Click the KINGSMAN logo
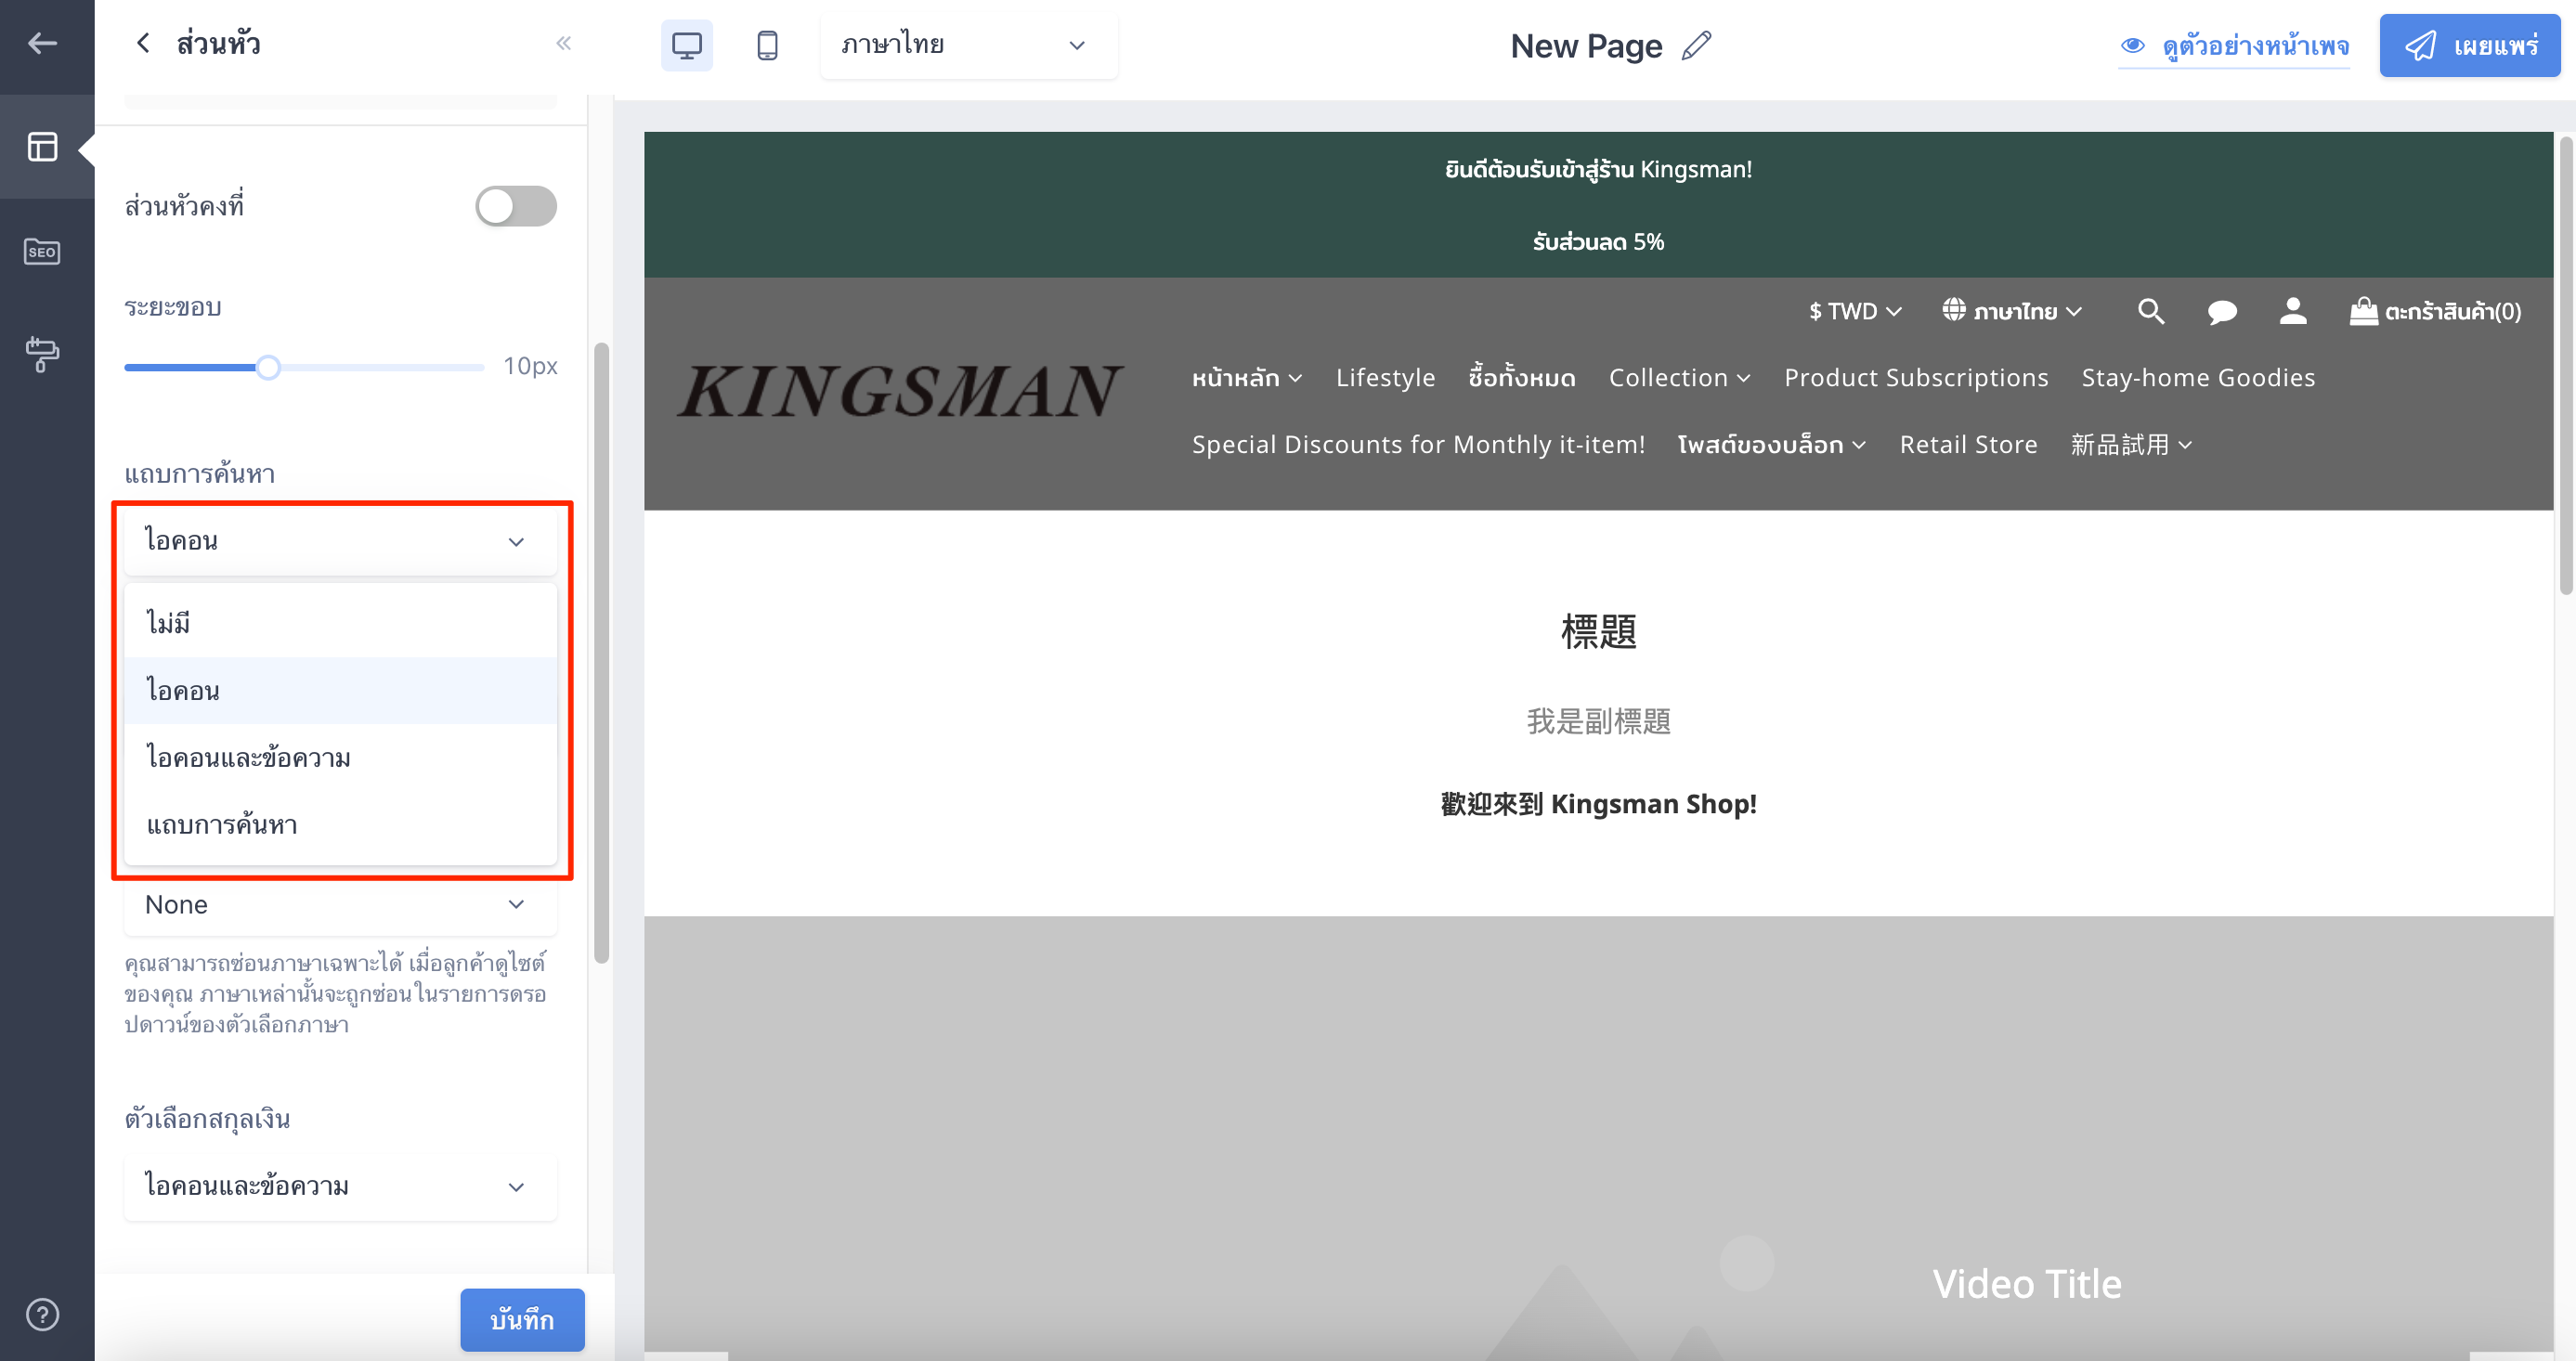This screenshot has height=1361, width=2576. 900,389
